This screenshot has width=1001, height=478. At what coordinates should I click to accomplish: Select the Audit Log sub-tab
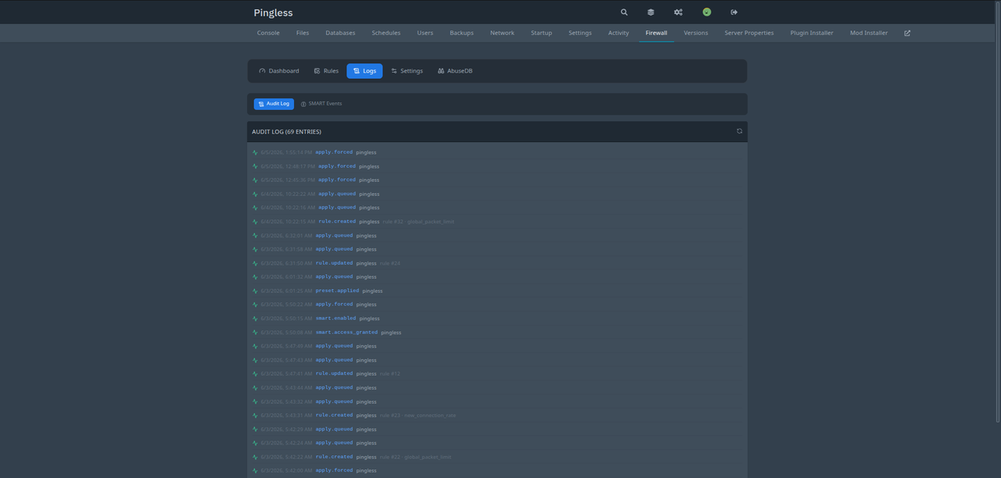(x=274, y=104)
